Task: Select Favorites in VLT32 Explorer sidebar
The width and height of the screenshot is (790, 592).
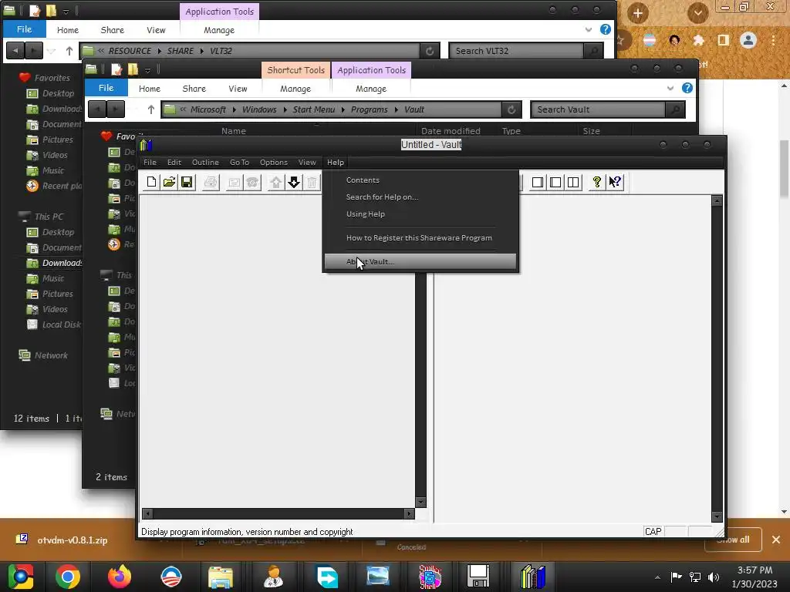Action: (x=52, y=78)
